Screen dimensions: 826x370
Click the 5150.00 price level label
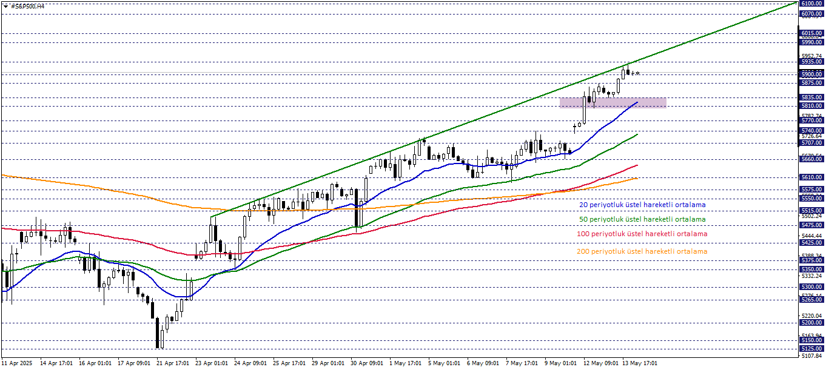click(x=811, y=340)
